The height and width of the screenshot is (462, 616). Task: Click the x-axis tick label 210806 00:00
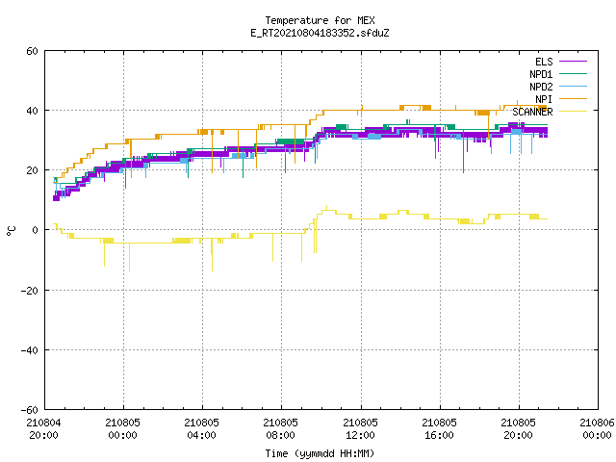coord(597,429)
